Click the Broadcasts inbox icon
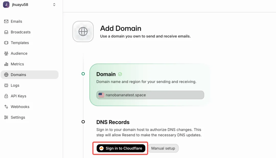276x158 pixels. (x=6, y=32)
